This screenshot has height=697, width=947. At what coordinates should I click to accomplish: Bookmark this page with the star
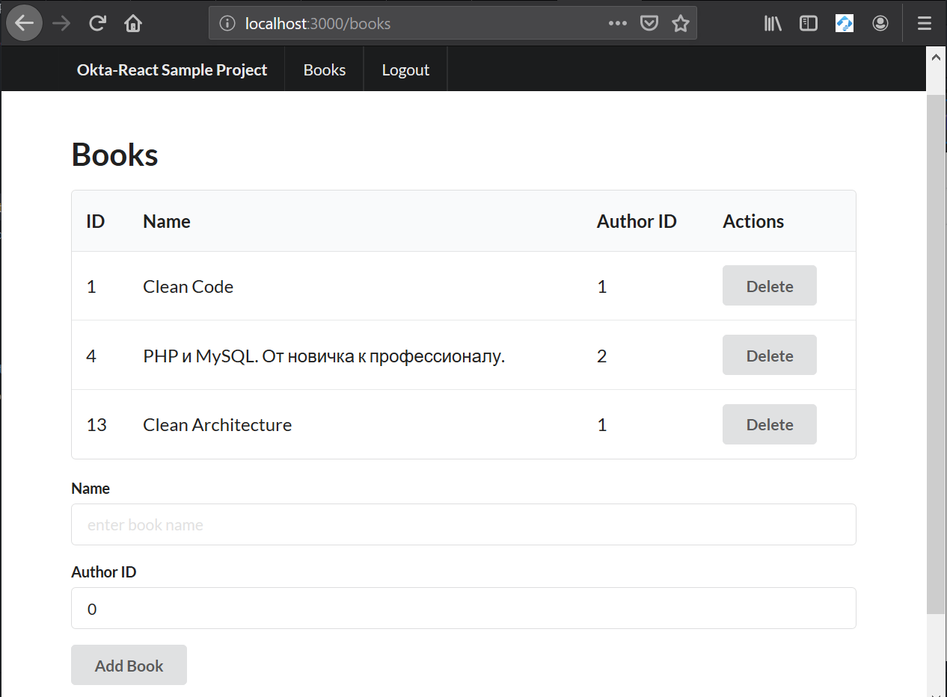point(680,23)
